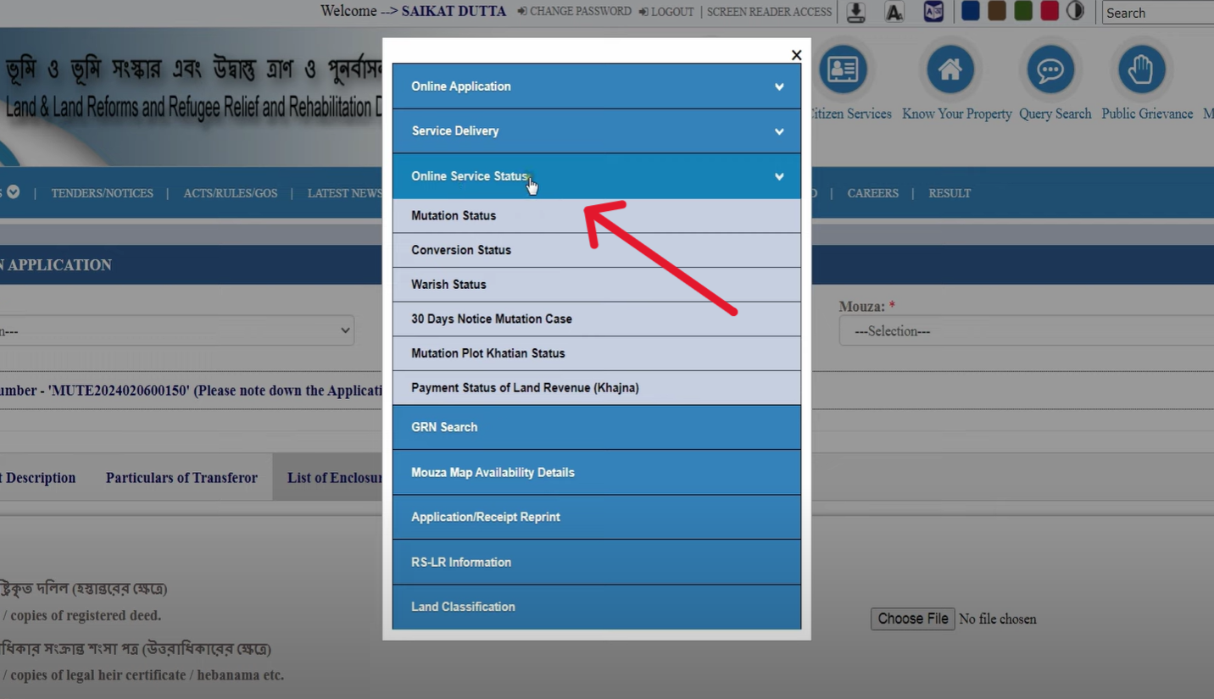This screenshot has height=699, width=1214.
Task: Select the red color theme swatch
Action: coord(1050,11)
